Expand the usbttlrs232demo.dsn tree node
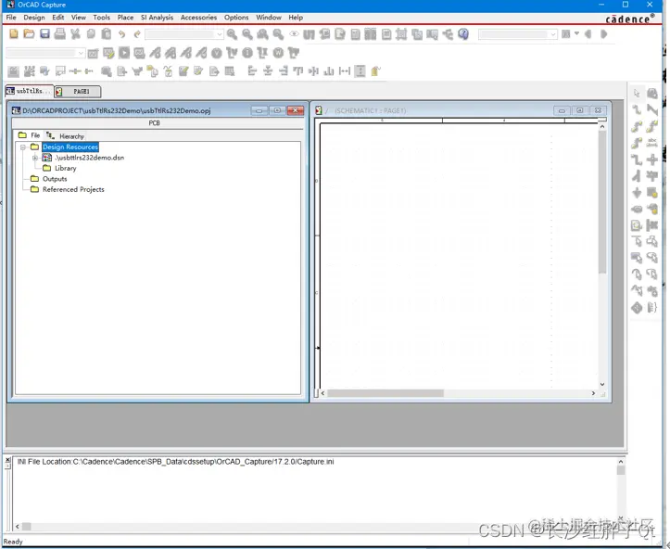The image size is (670, 549). pos(35,158)
